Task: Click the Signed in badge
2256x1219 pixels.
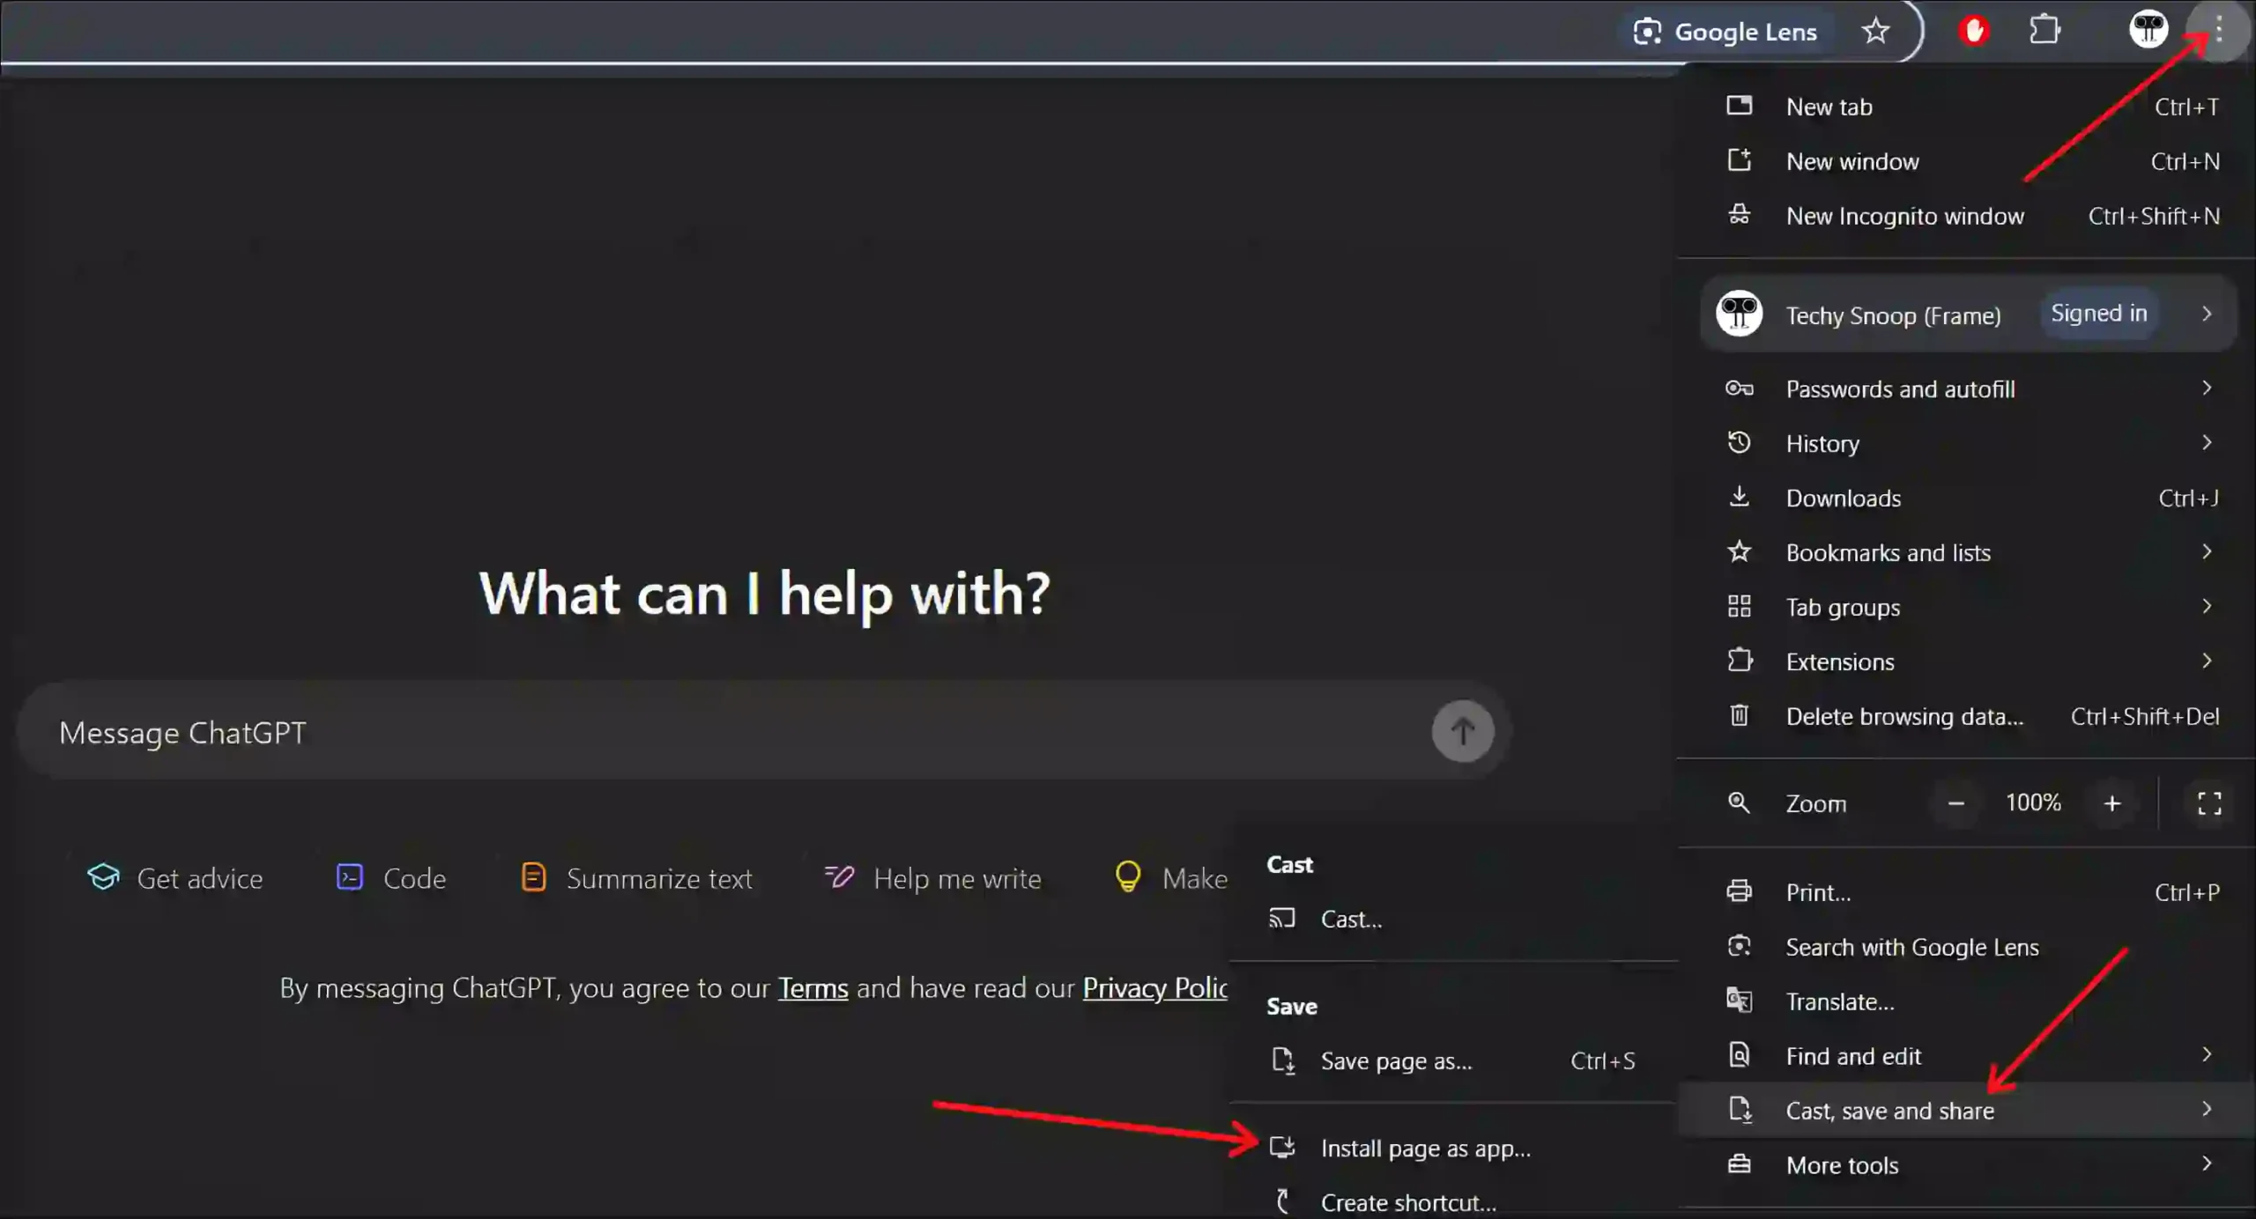Action: (x=2098, y=314)
